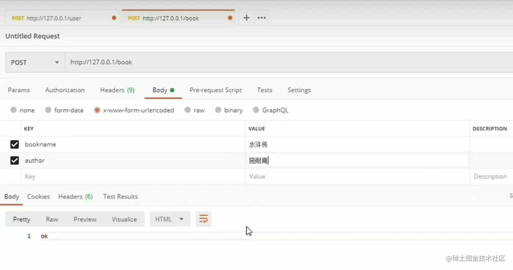Click the value field for author
513x270 pixels.
(358, 161)
